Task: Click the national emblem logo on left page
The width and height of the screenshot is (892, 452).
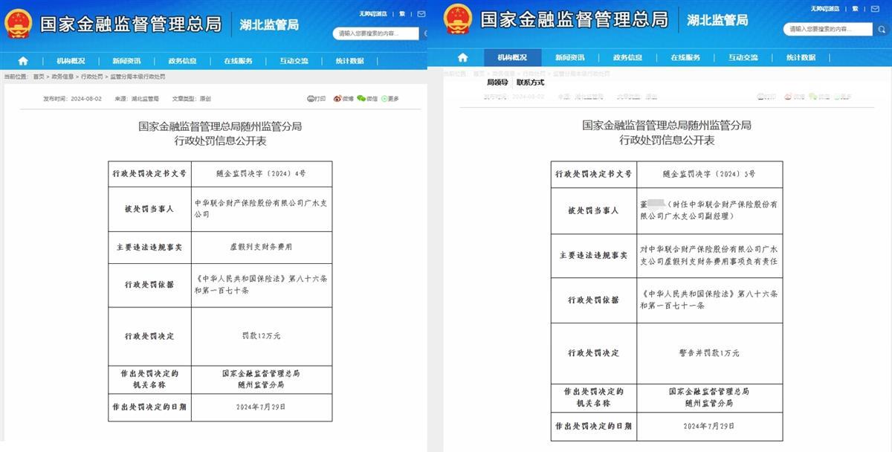Action: pos(18,24)
